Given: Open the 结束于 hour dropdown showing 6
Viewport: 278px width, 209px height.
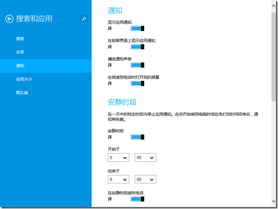Looking at the screenshot, I should coord(118,180).
